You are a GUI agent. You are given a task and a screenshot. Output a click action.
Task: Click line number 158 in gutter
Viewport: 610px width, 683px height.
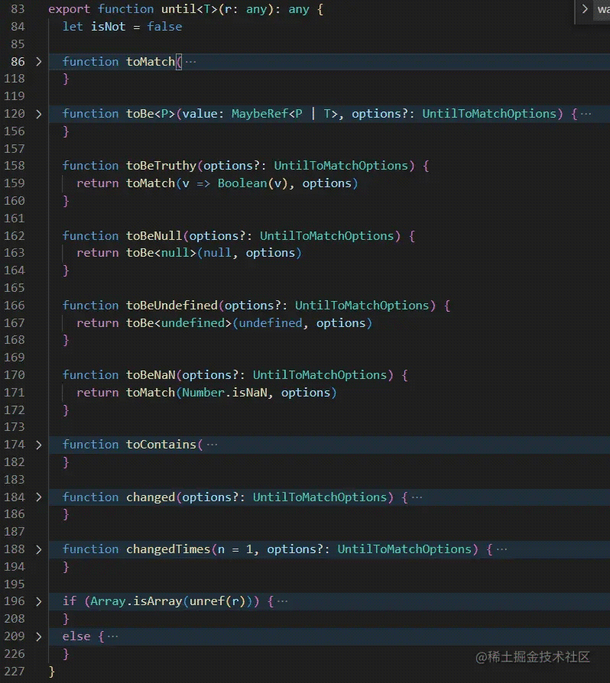pyautogui.click(x=15, y=166)
